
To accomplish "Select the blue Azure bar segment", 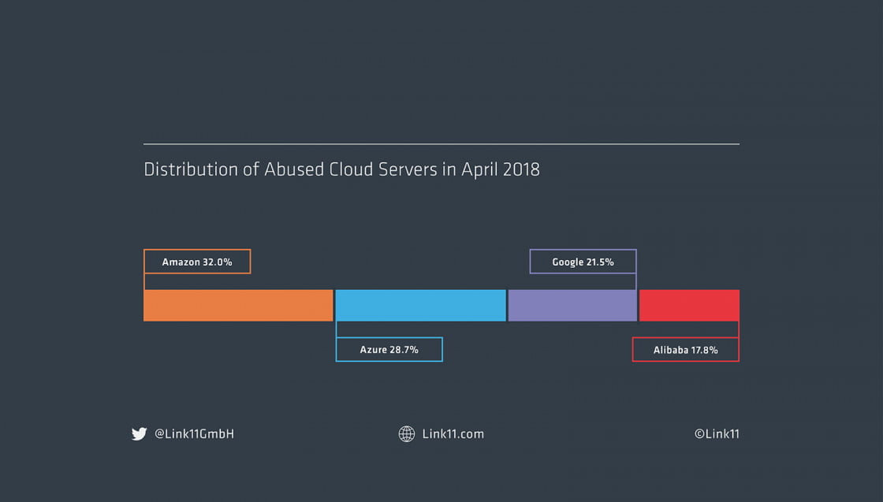I will tap(420, 306).
